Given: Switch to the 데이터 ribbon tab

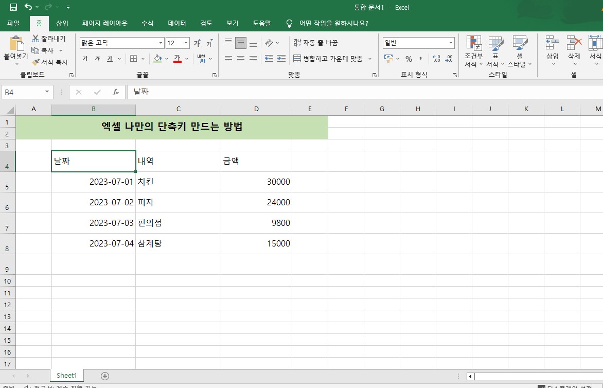Looking at the screenshot, I should coord(176,23).
